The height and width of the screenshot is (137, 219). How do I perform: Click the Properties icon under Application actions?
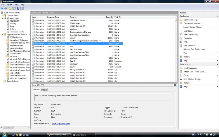click(x=181, y=38)
